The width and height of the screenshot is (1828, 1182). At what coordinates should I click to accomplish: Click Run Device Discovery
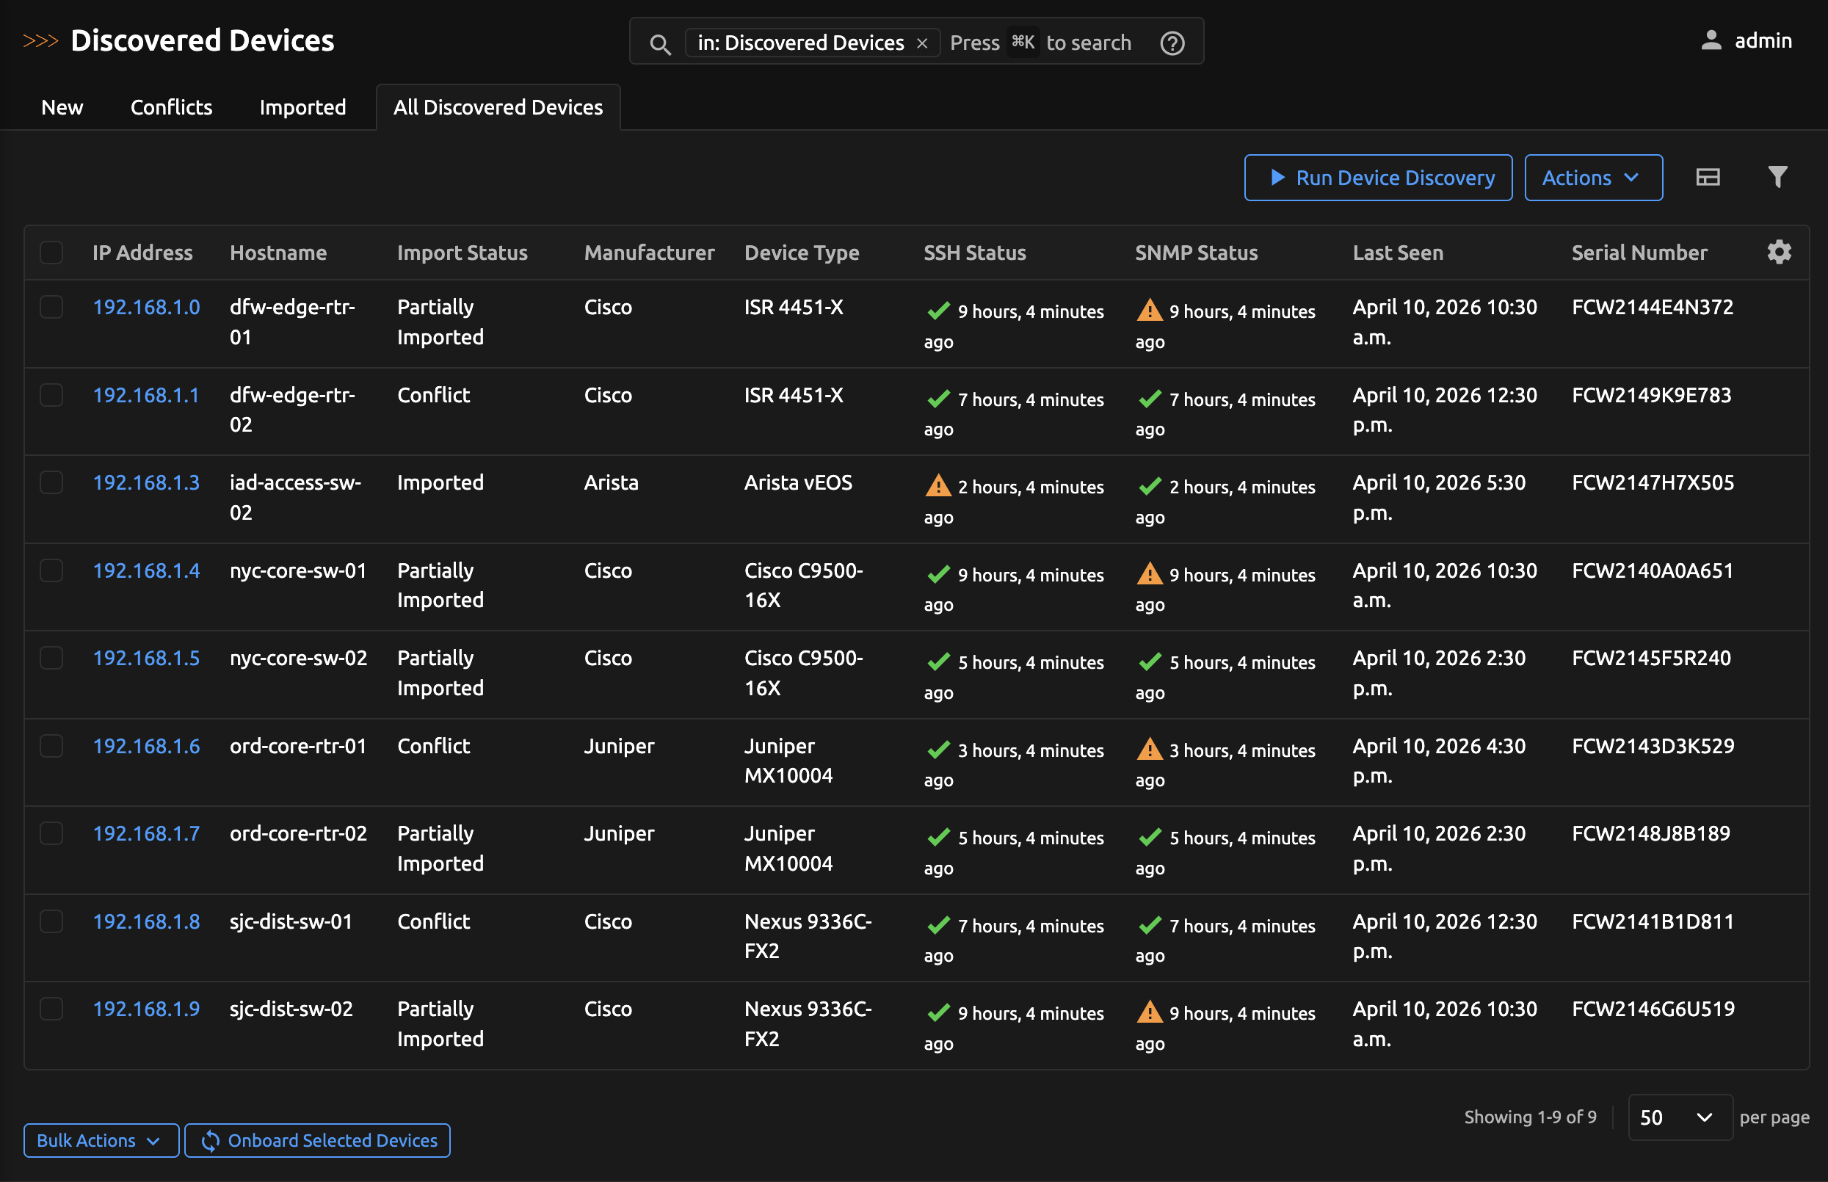click(x=1377, y=178)
